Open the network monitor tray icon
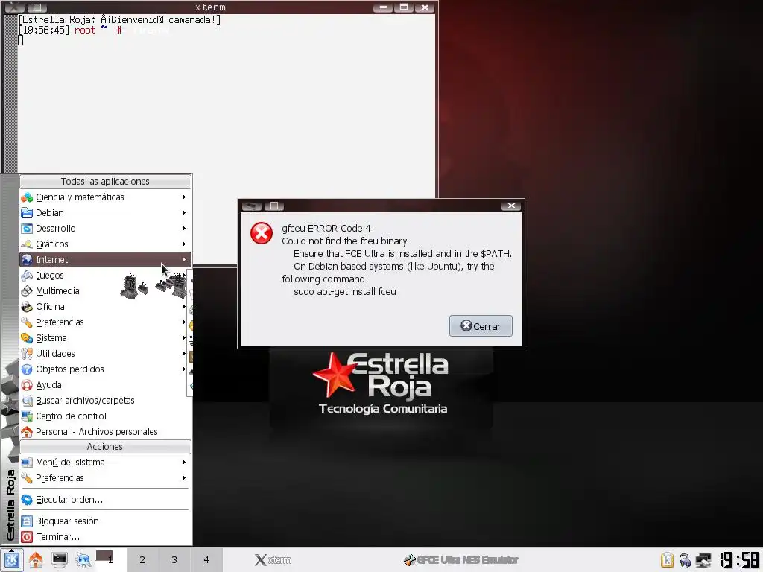This screenshot has height=572, width=763. point(703,560)
